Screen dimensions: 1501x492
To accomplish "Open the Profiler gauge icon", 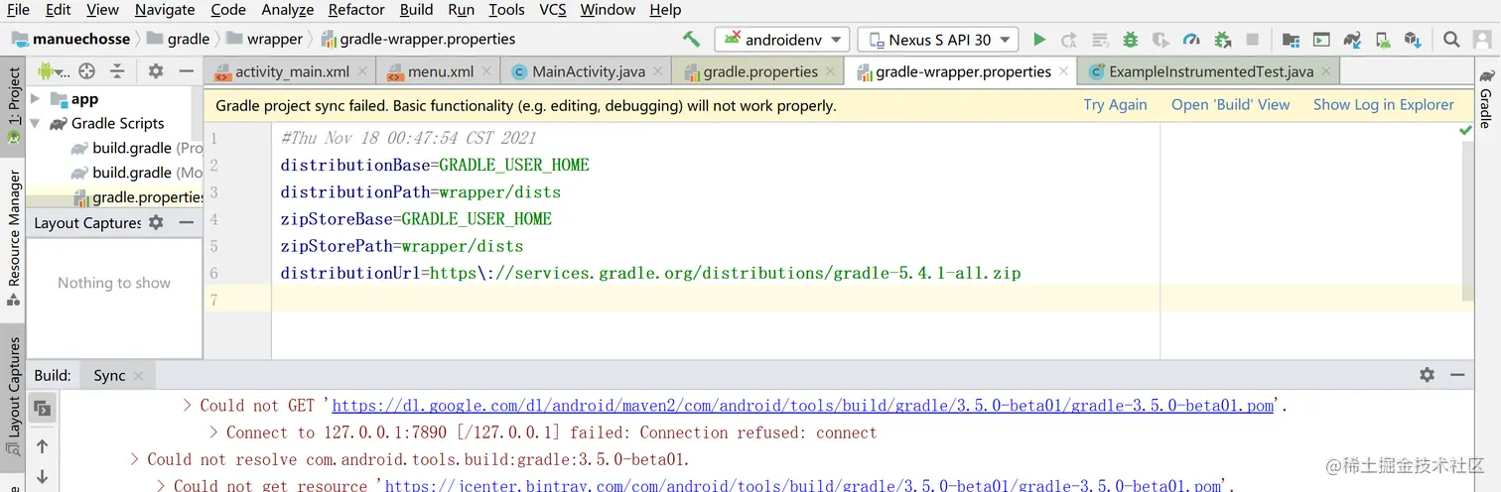I will (x=1191, y=40).
